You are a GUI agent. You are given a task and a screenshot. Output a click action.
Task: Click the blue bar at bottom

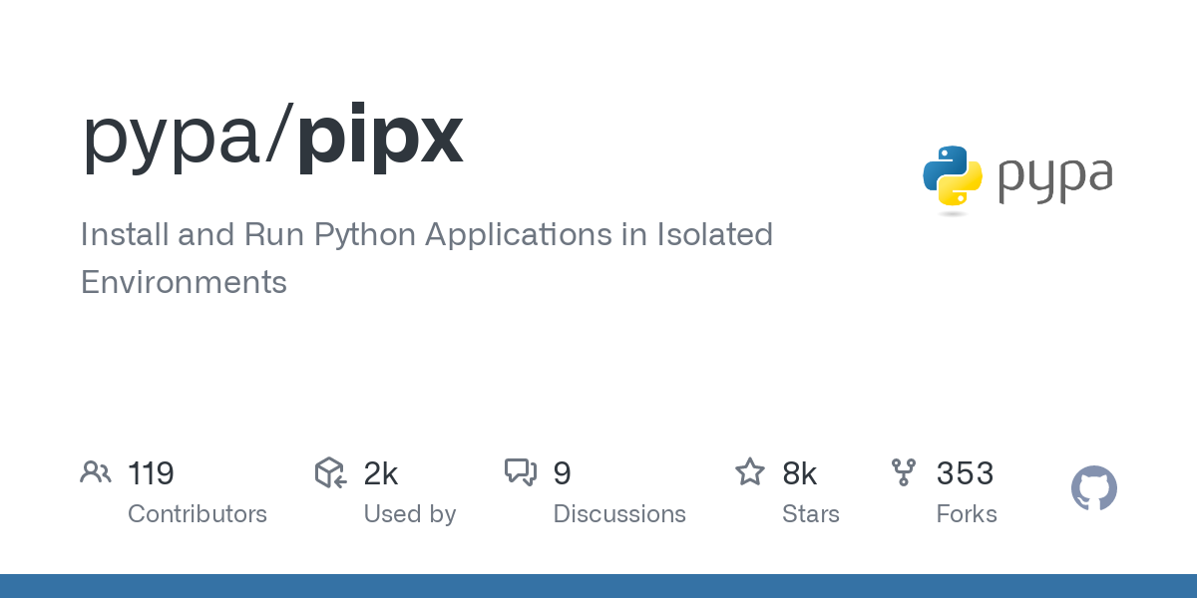click(598, 586)
